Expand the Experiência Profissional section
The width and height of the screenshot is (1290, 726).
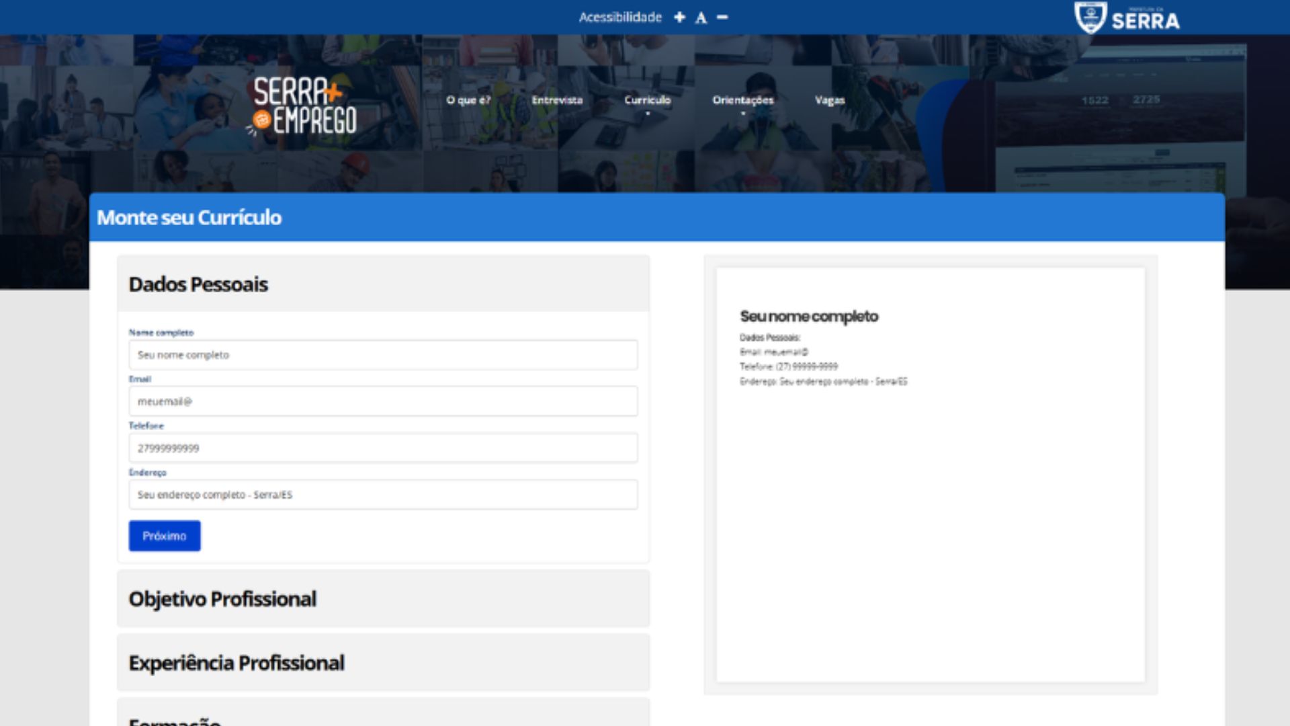(x=383, y=663)
